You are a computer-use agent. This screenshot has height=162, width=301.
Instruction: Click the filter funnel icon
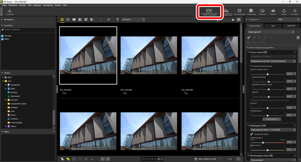[118, 20]
